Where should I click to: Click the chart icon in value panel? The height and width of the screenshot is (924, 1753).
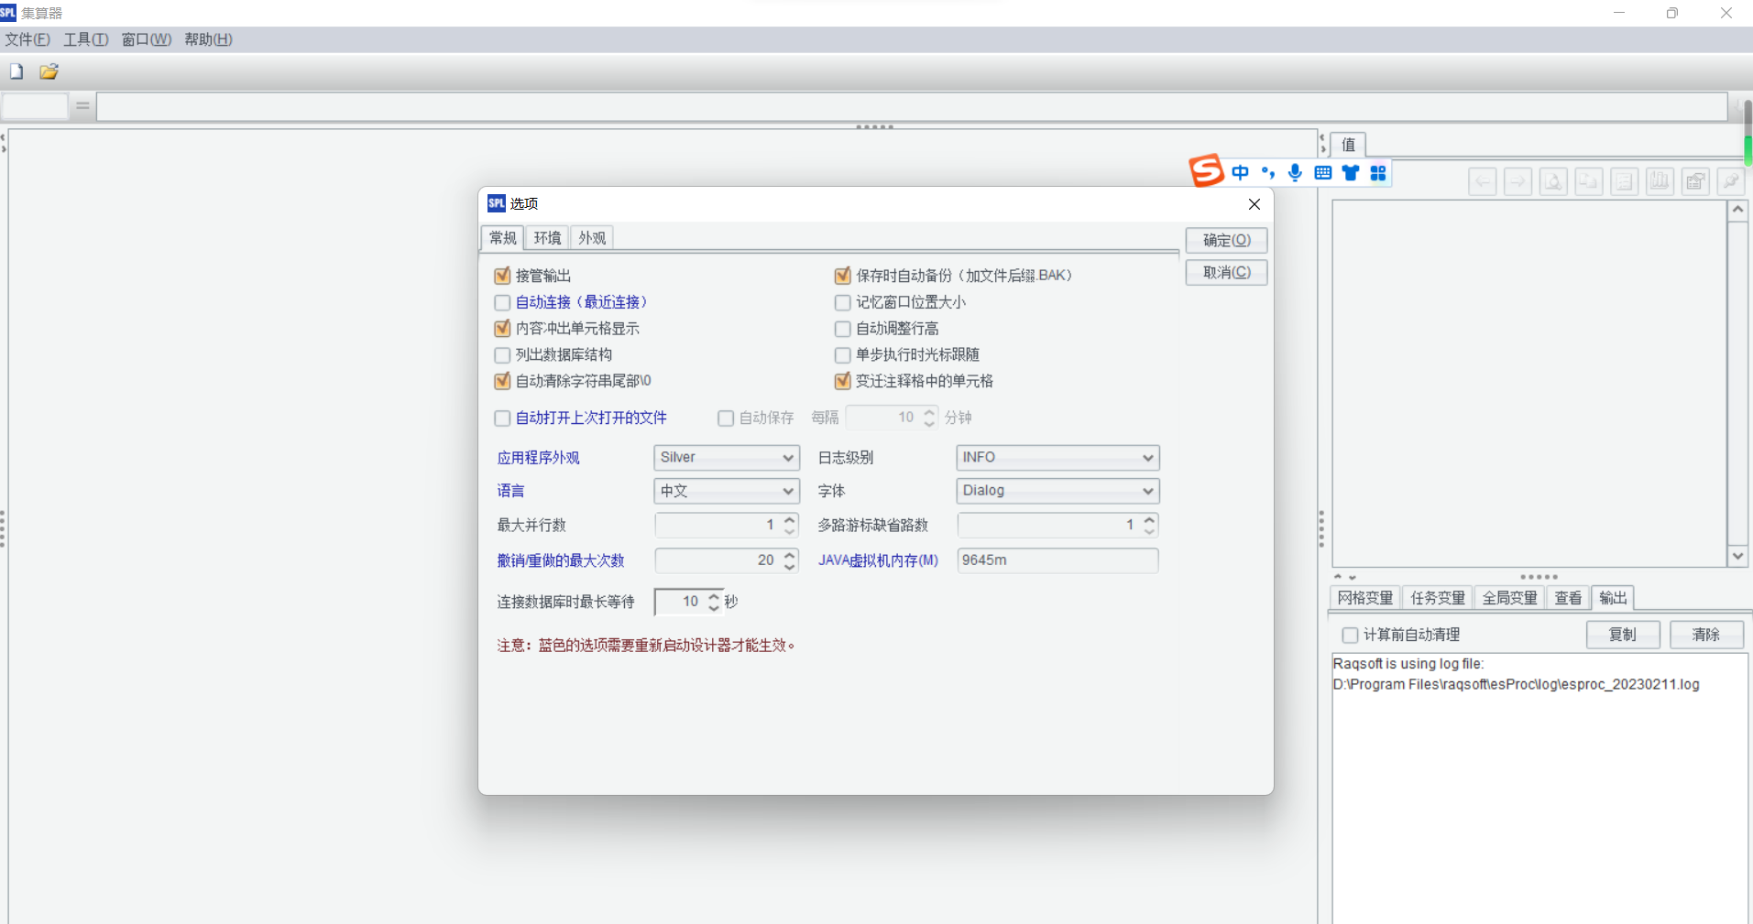pyautogui.click(x=1660, y=181)
